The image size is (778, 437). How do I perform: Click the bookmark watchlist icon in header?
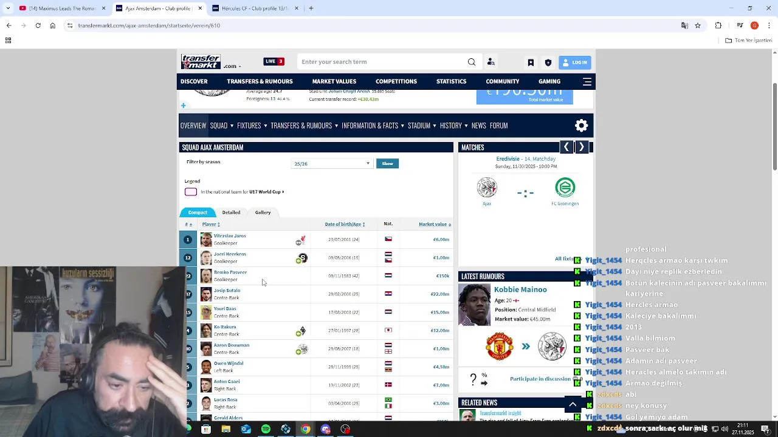coord(531,63)
